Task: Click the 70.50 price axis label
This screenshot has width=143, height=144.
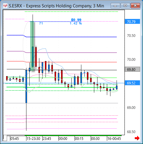Action: click(131, 35)
